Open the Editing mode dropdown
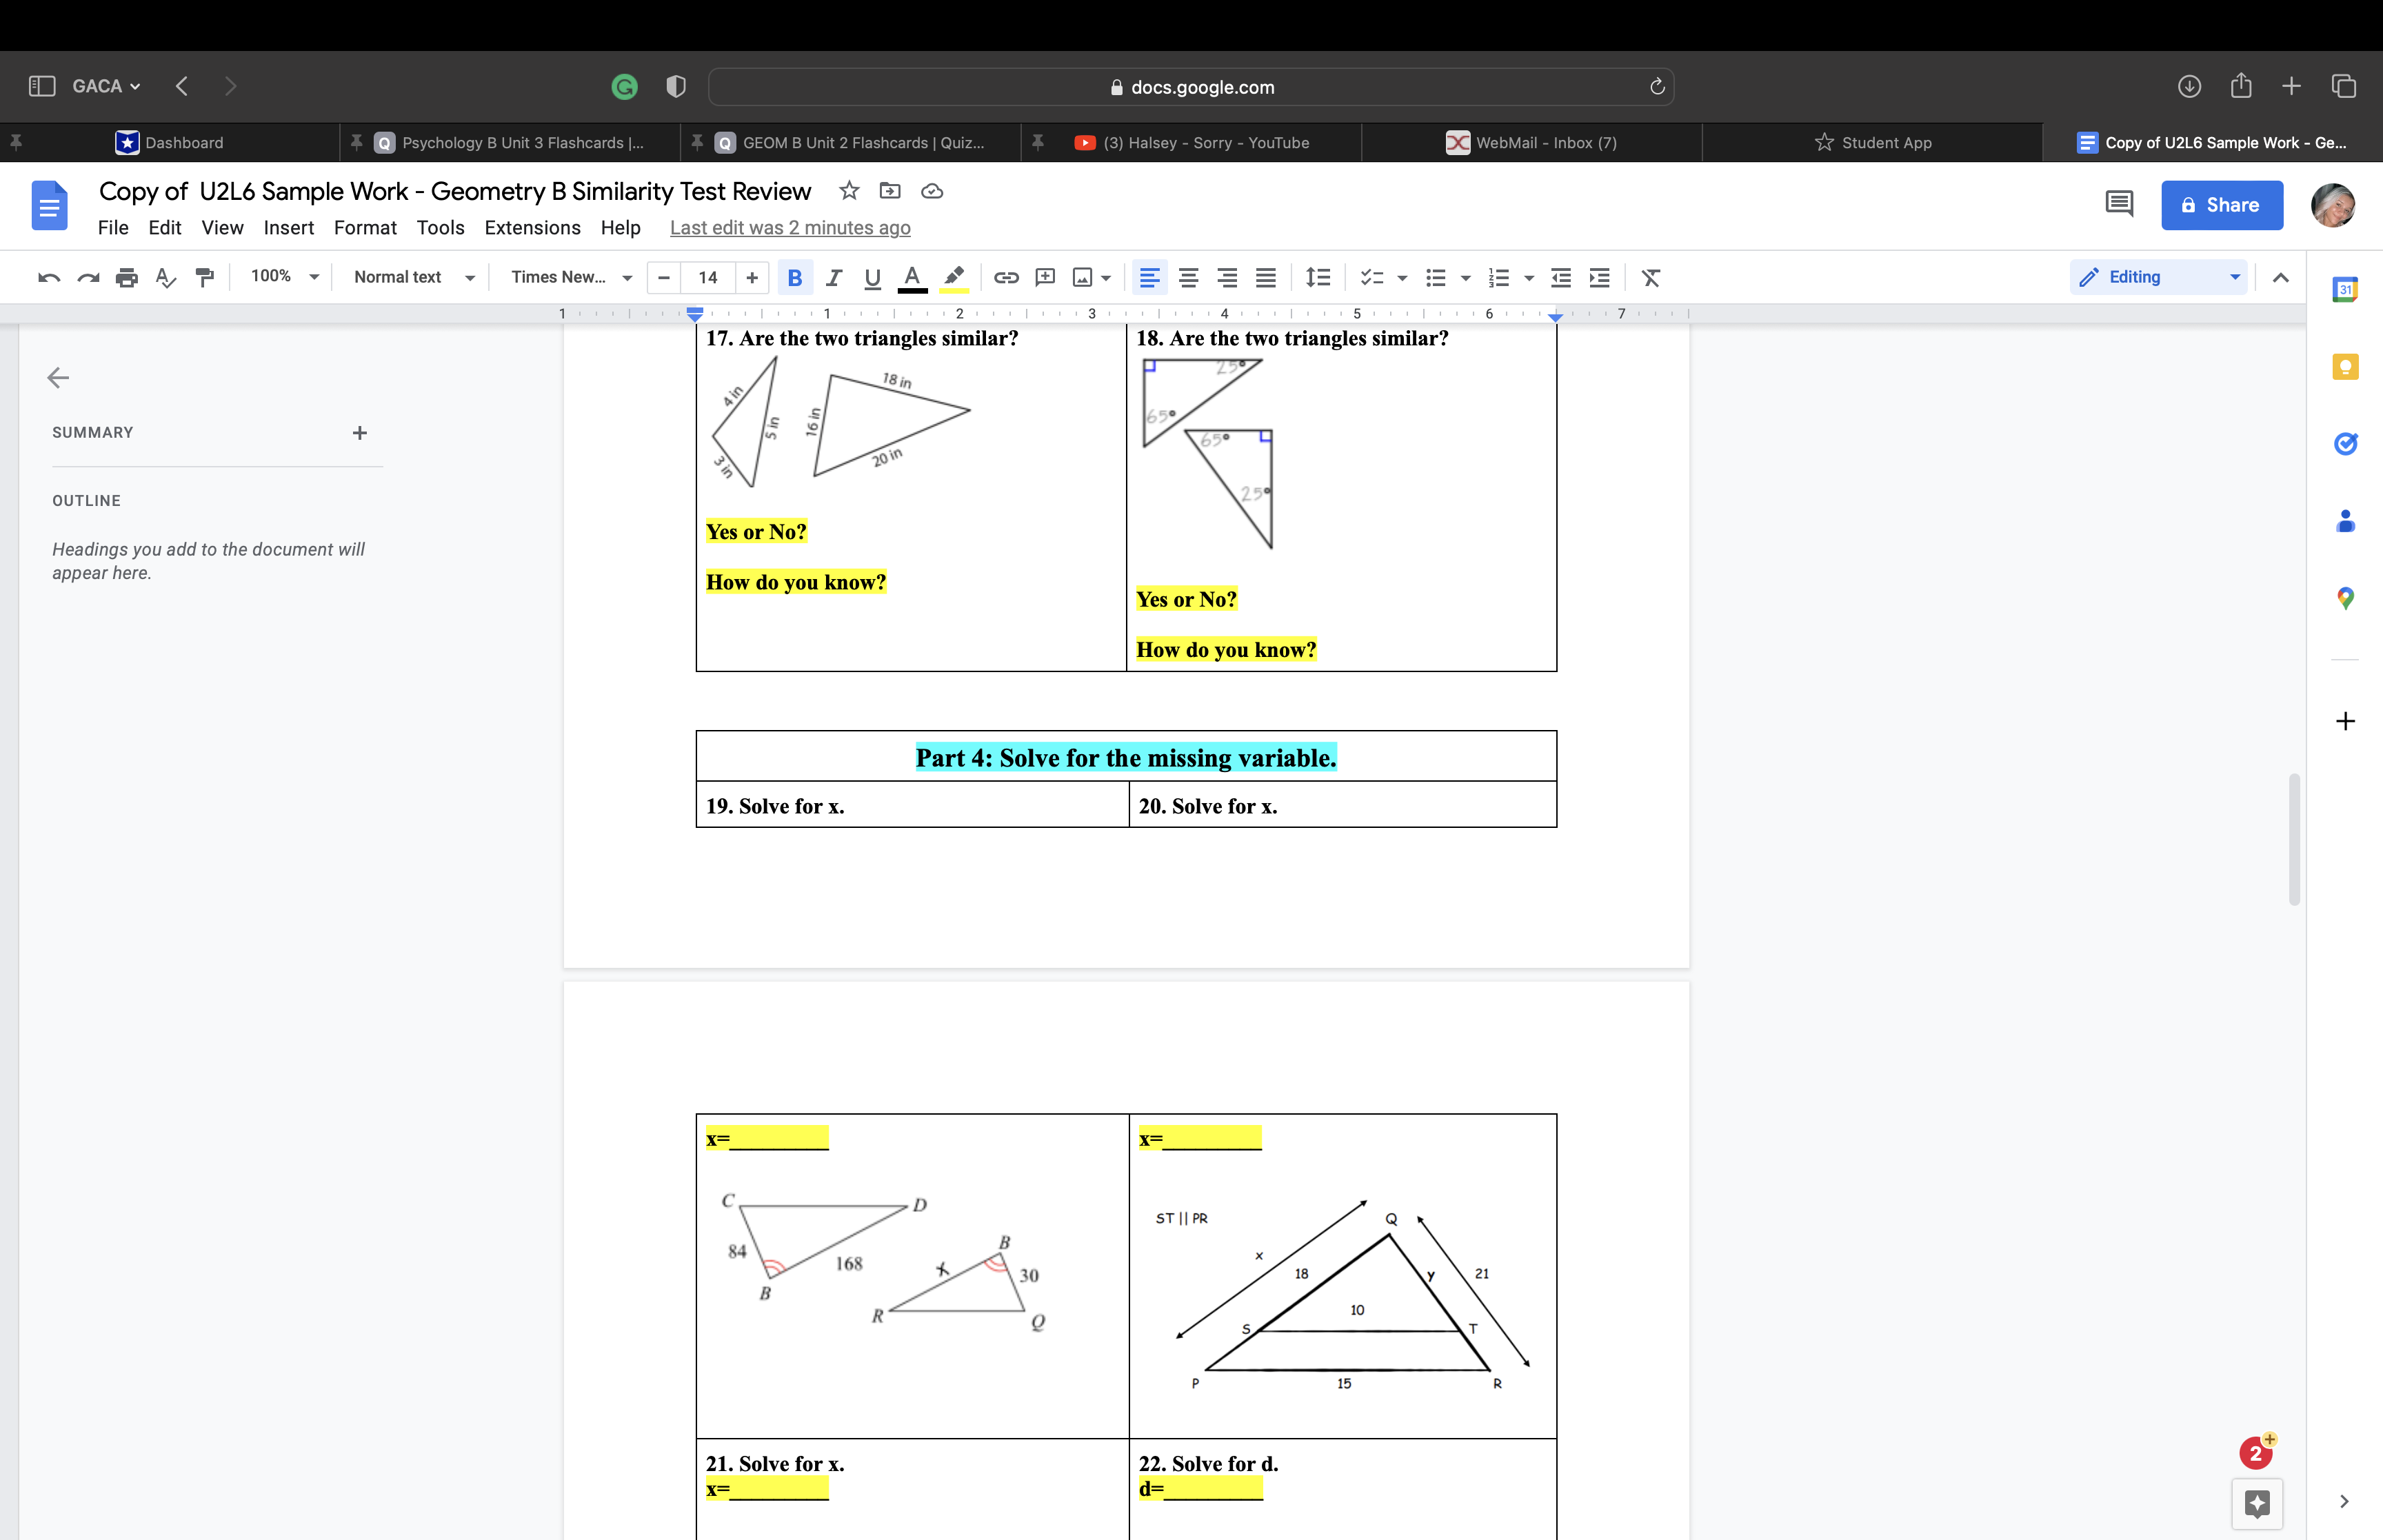This screenshot has height=1540, width=2383. pyautogui.click(x=2158, y=277)
